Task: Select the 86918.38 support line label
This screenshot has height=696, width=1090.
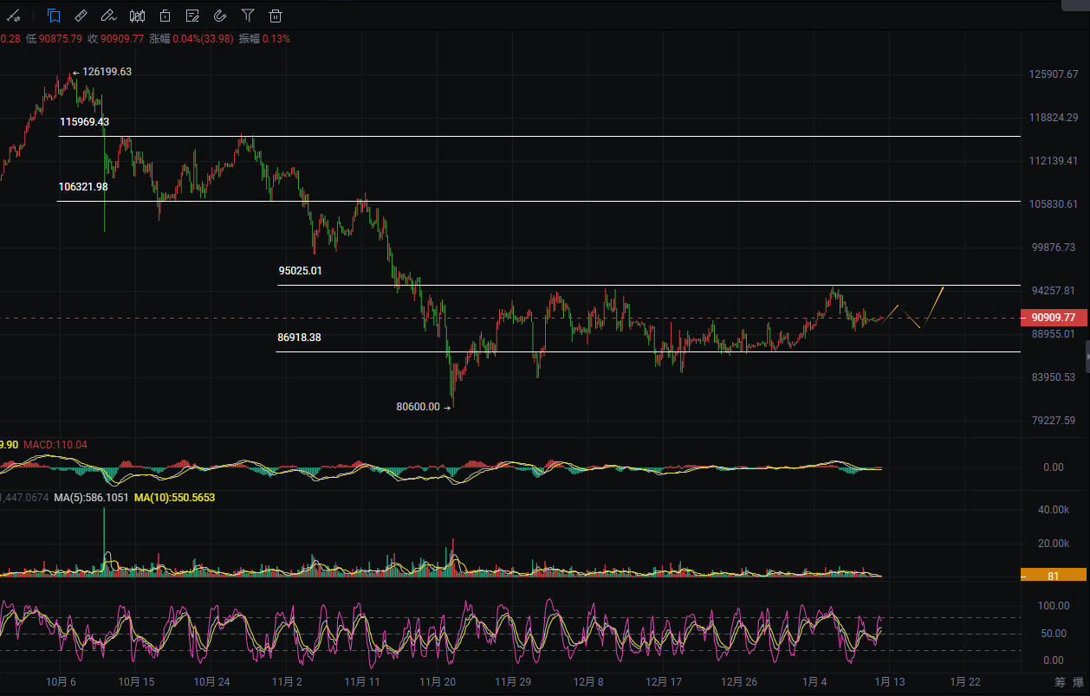Action: tap(299, 338)
